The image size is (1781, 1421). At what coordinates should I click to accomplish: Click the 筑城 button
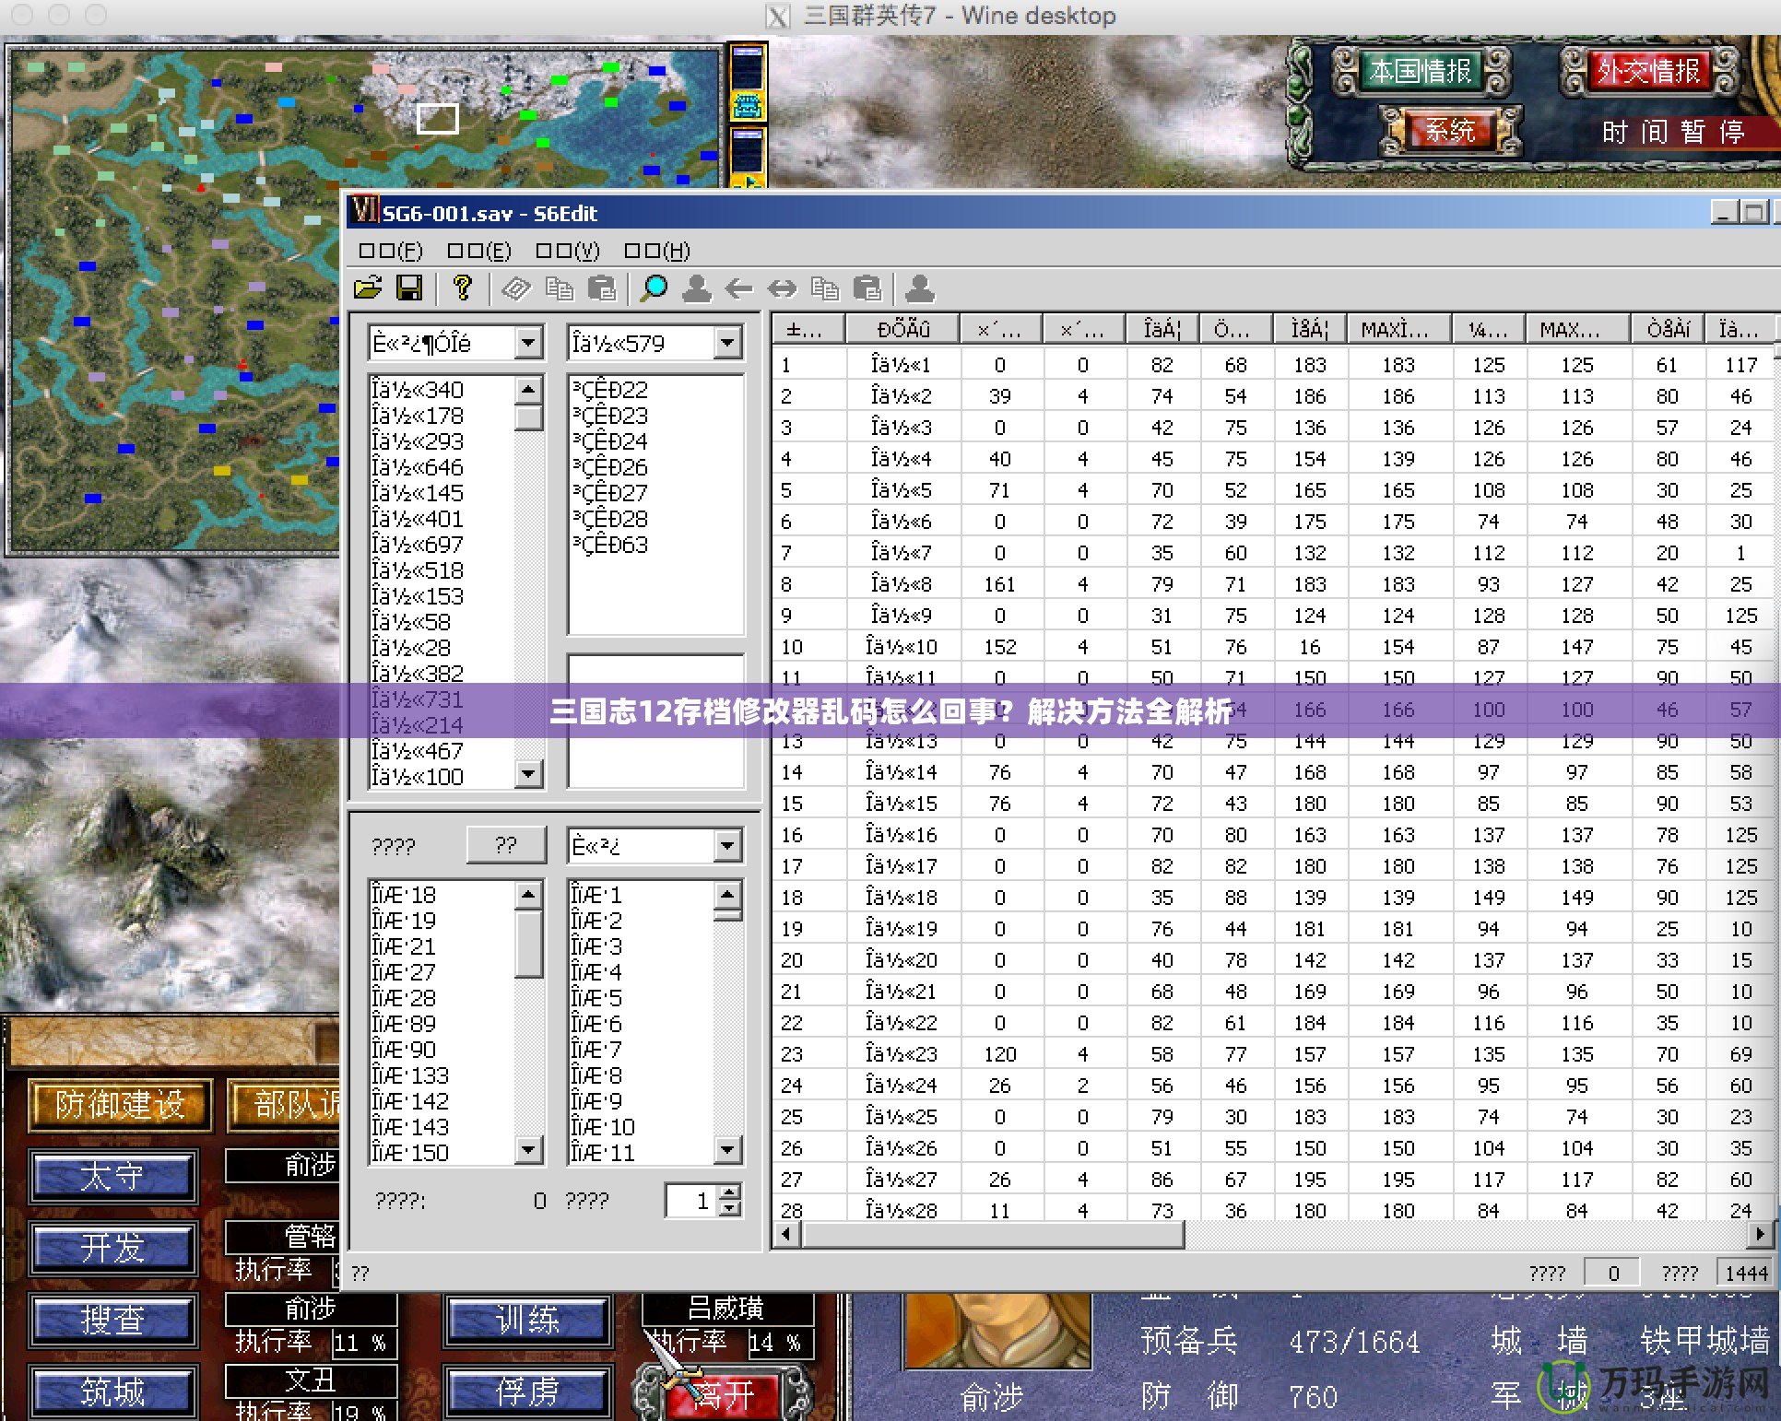pyautogui.click(x=112, y=1391)
